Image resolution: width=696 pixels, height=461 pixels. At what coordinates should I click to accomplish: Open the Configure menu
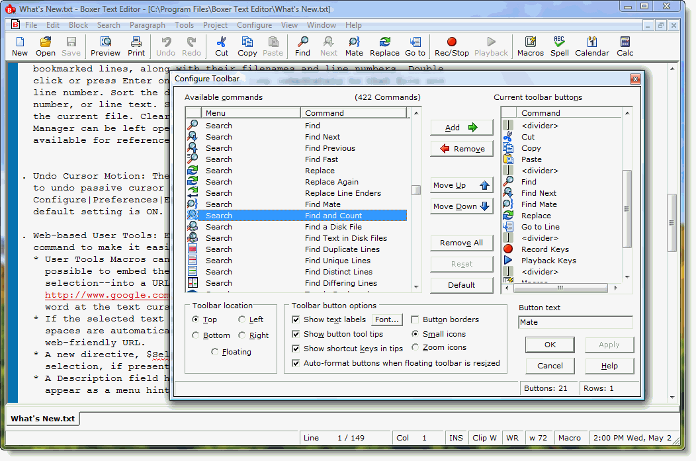point(254,24)
